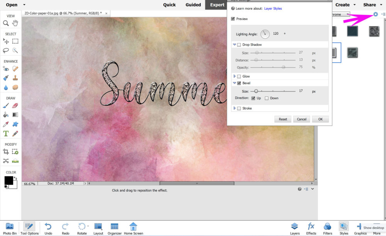Click the Undo button

point(48,228)
